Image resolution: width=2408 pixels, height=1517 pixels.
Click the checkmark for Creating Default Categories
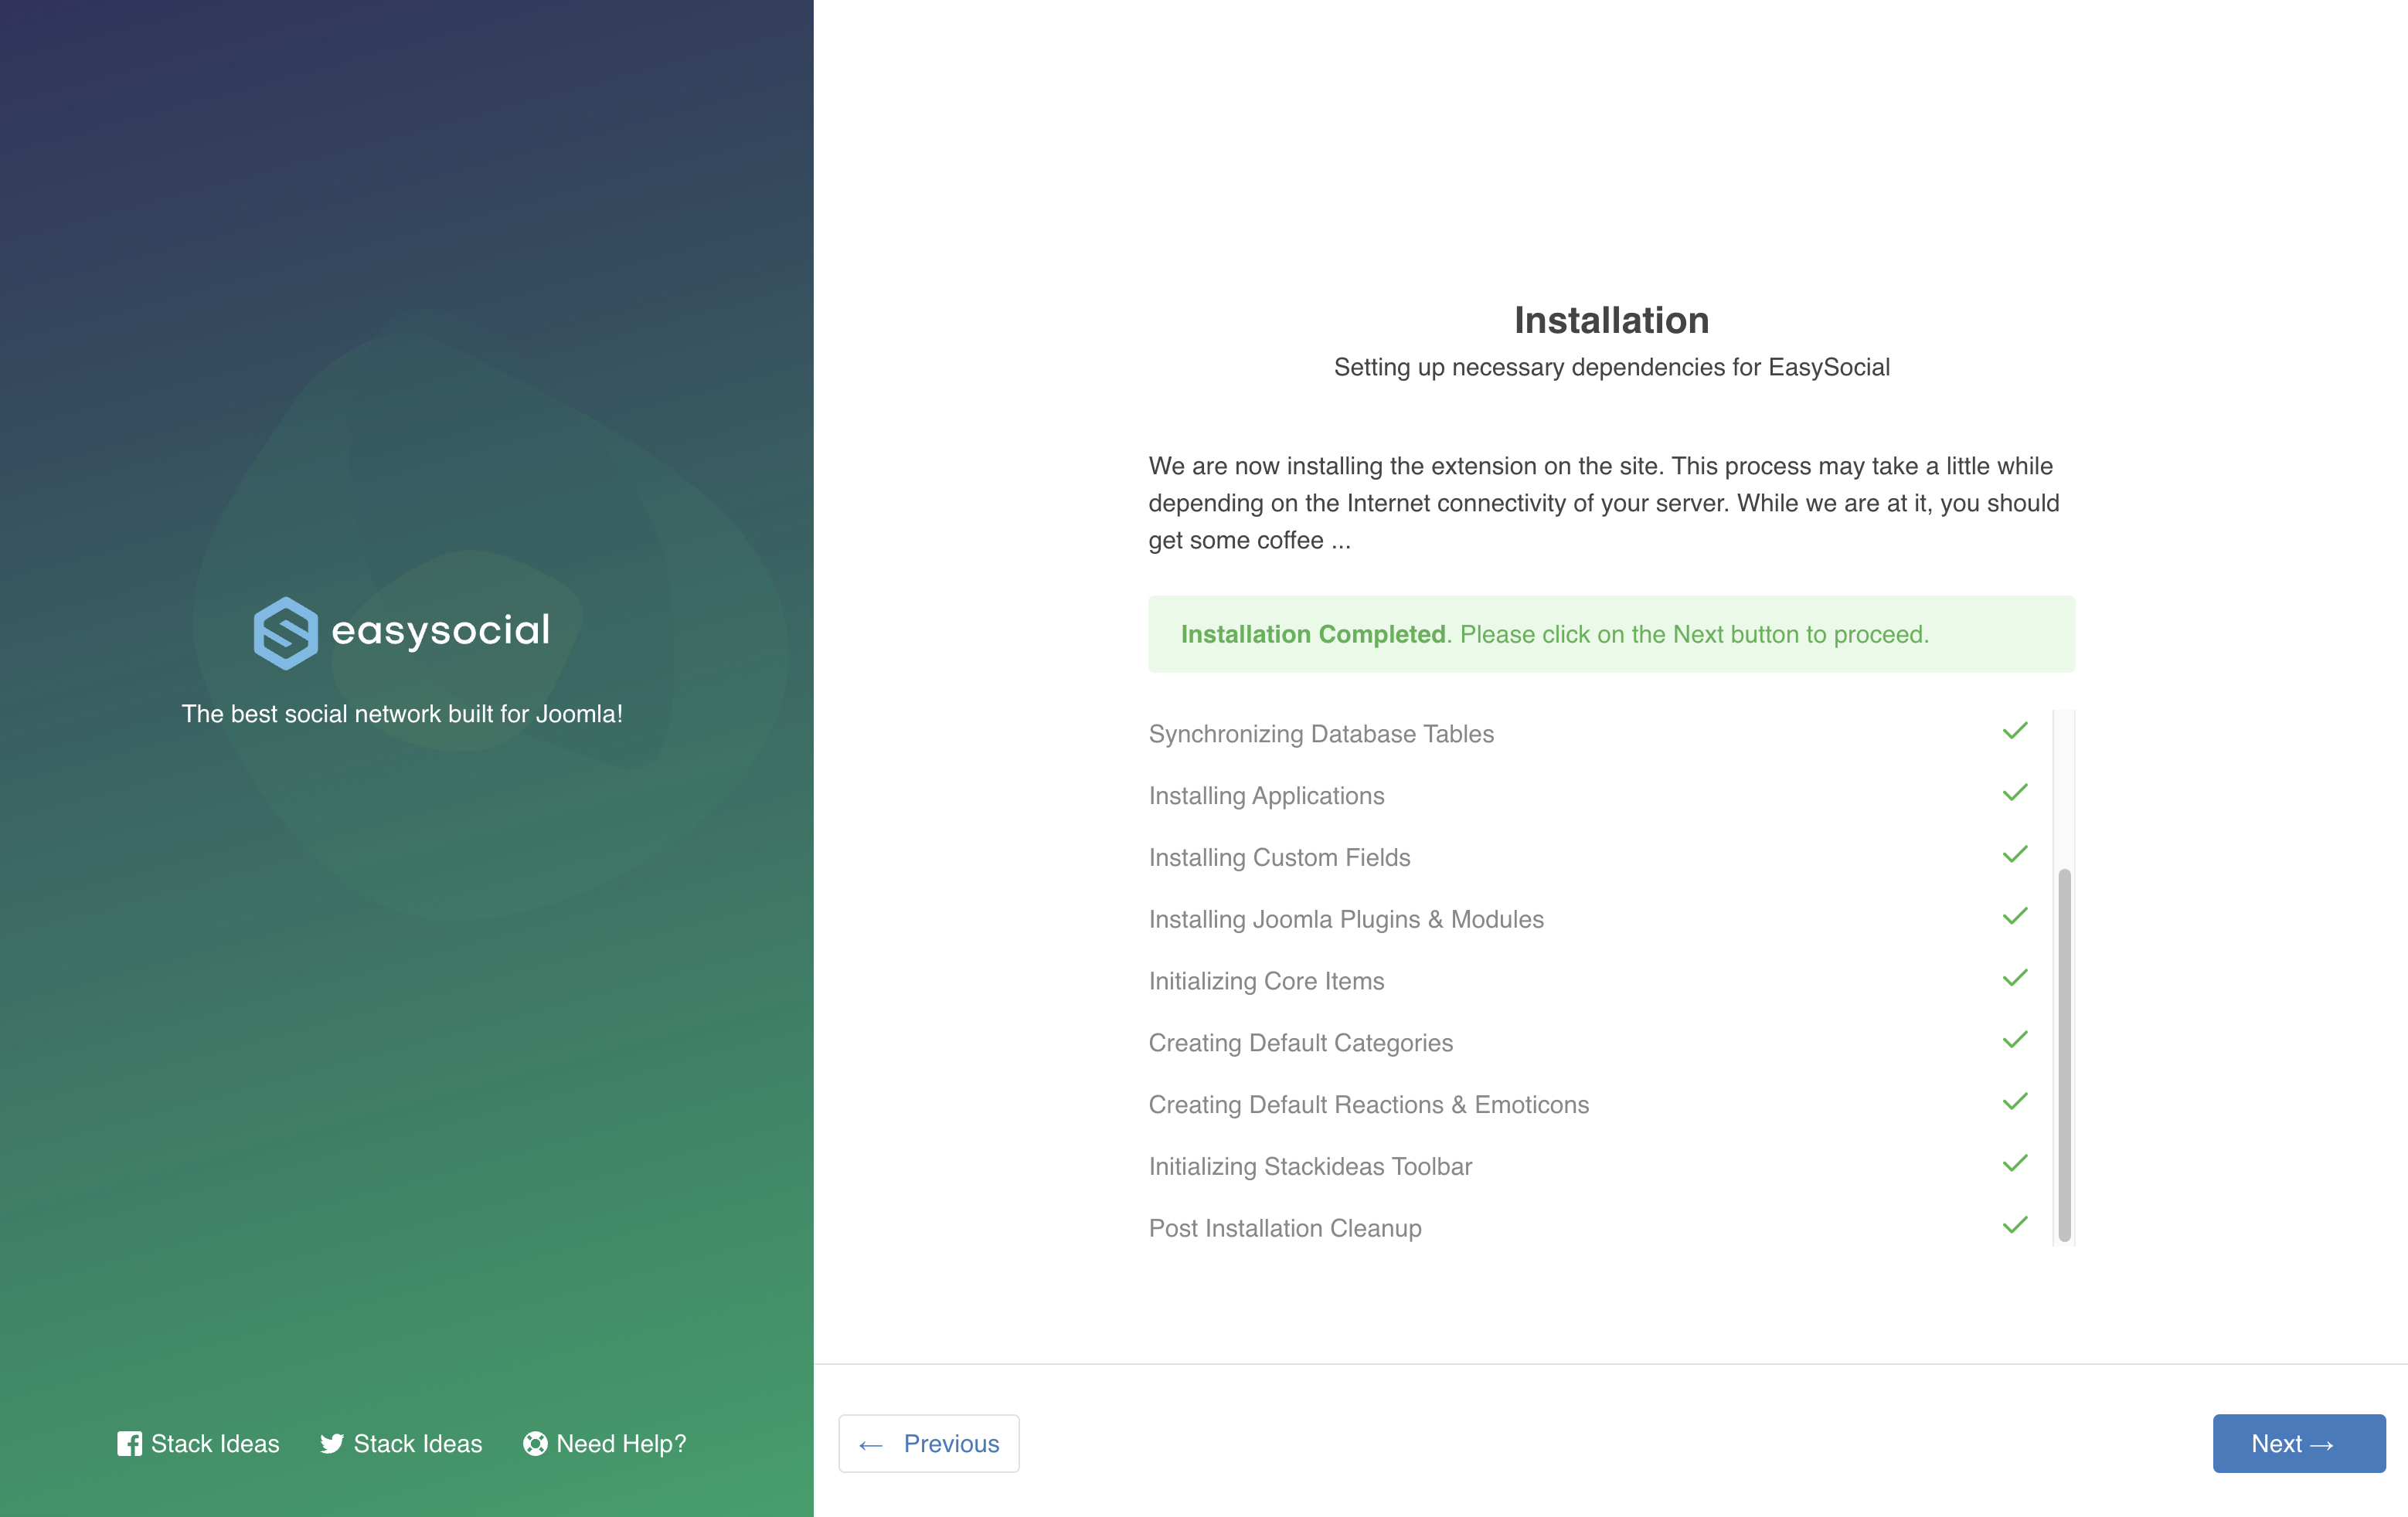tap(2015, 1041)
